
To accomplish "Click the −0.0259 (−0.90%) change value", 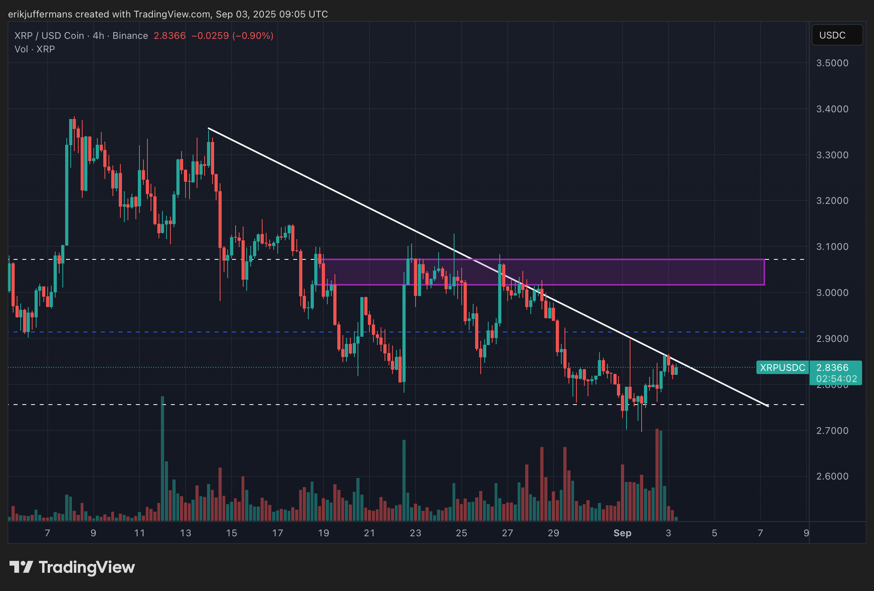I will pyautogui.click(x=232, y=36).
